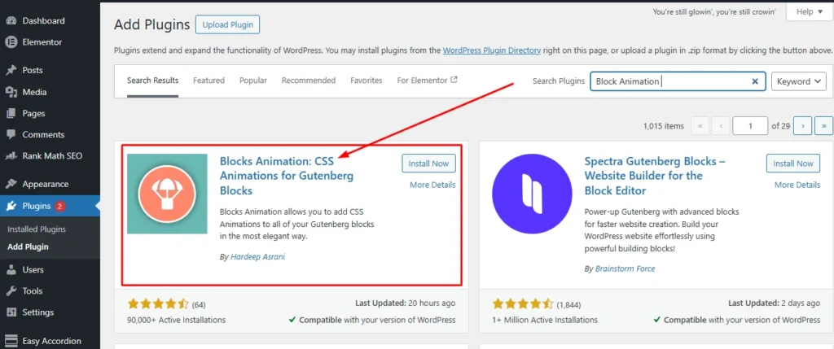The image size is (834, 349).
Task: Click external link icon beside For Elementor
Action: [x=454, y=81]
